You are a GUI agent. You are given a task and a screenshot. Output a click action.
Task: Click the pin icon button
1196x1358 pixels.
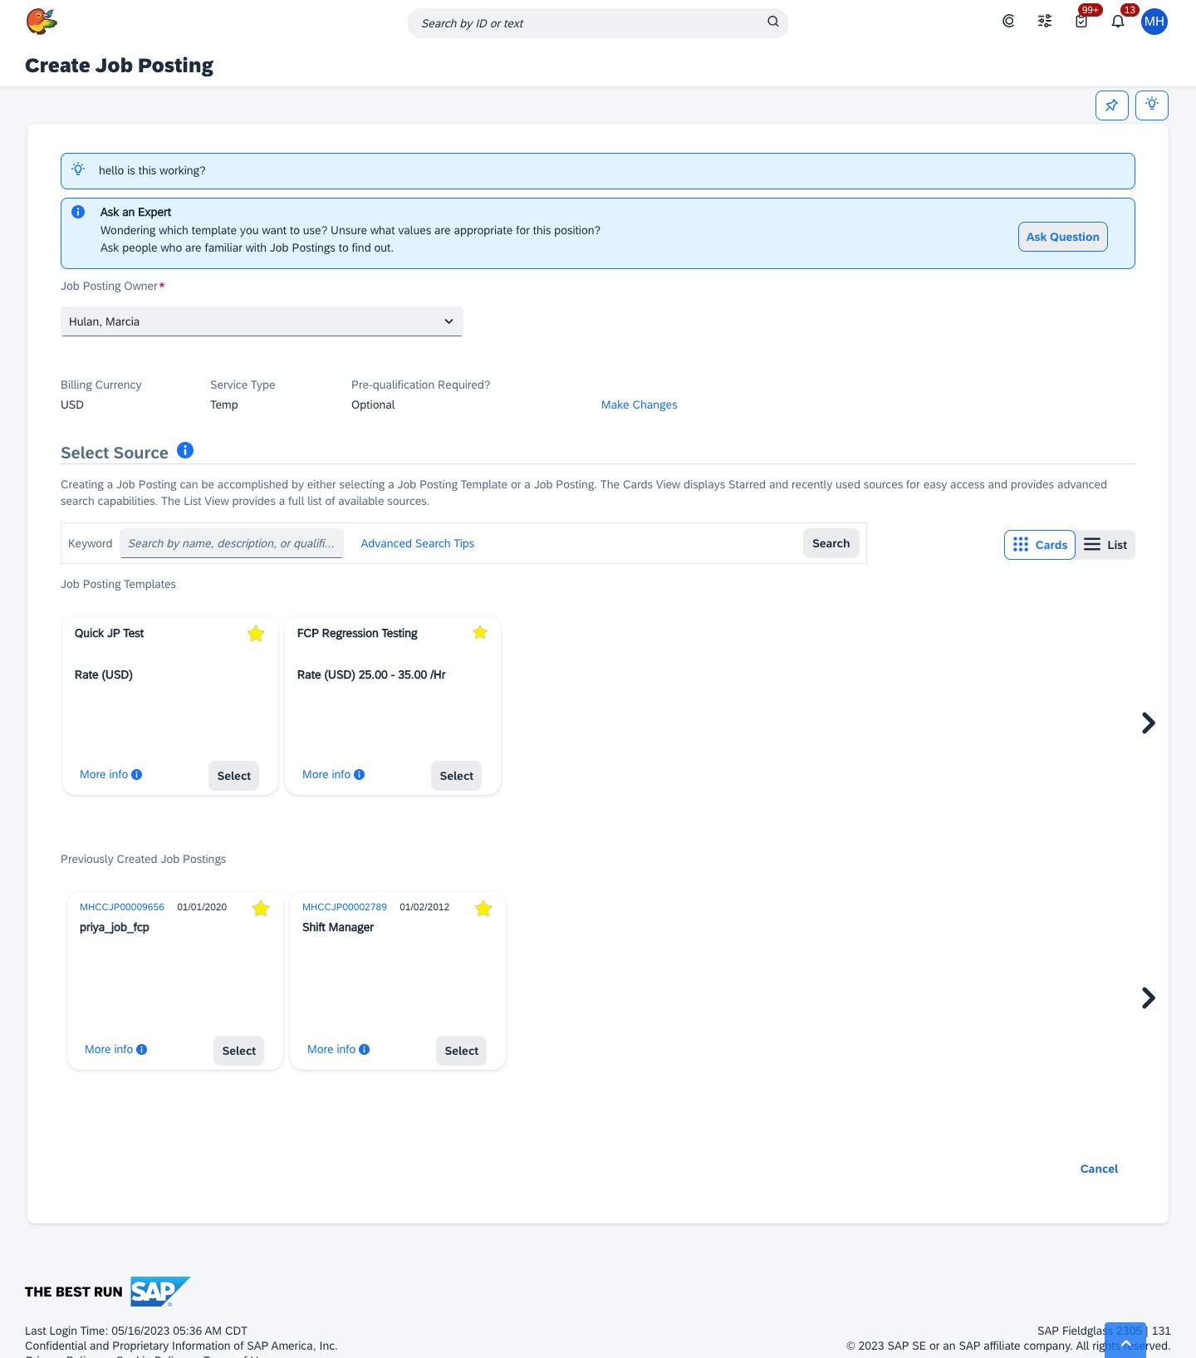click(x=1112, y=105)
